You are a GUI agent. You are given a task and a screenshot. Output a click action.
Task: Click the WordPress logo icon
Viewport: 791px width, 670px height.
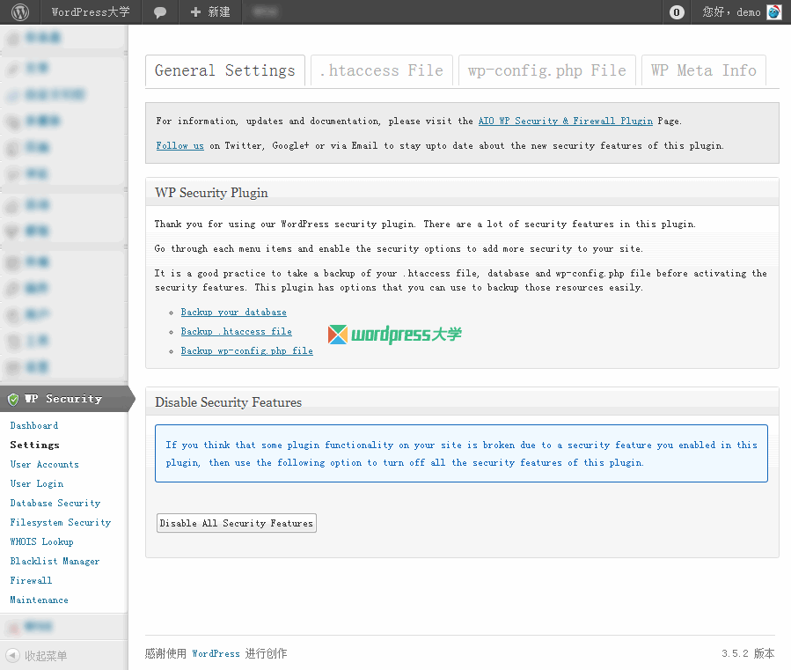(20, 12)
